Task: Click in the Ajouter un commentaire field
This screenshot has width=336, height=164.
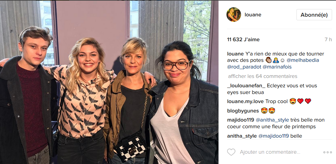Action: pyautogui.click(x=270, y=152)
